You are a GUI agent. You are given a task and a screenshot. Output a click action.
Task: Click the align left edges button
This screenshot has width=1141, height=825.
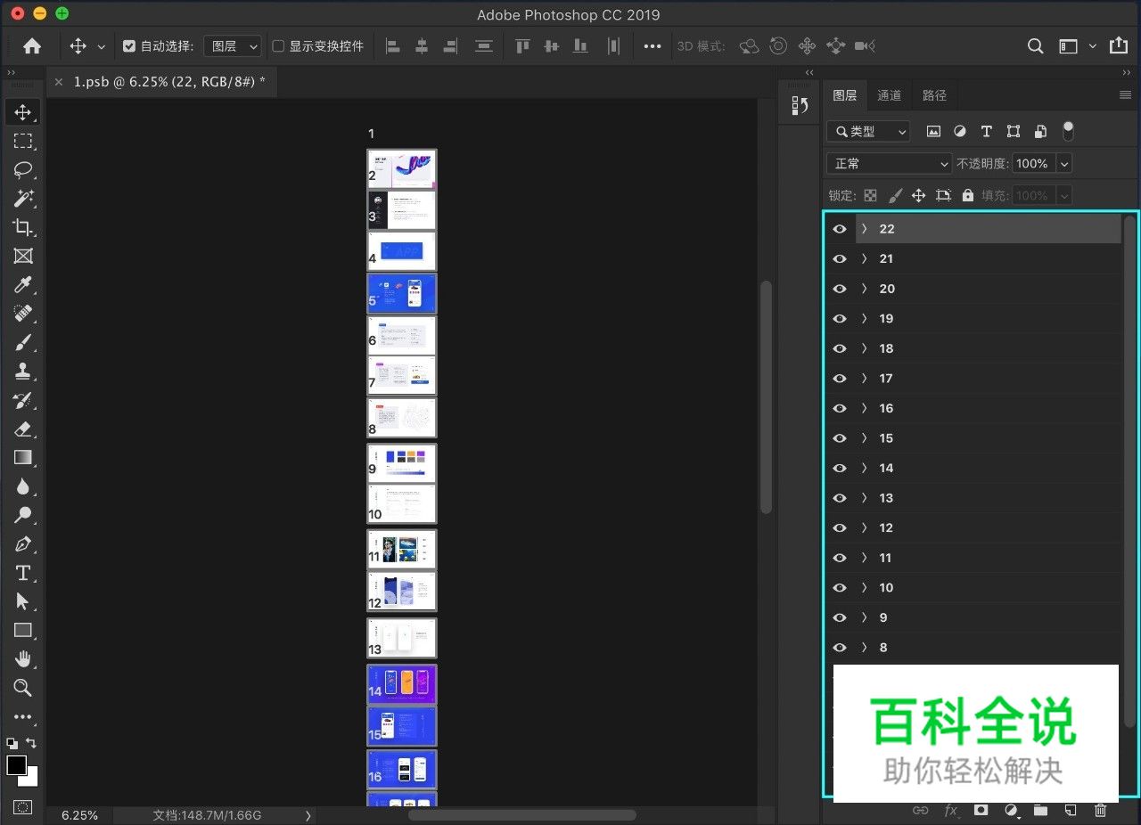392,46
